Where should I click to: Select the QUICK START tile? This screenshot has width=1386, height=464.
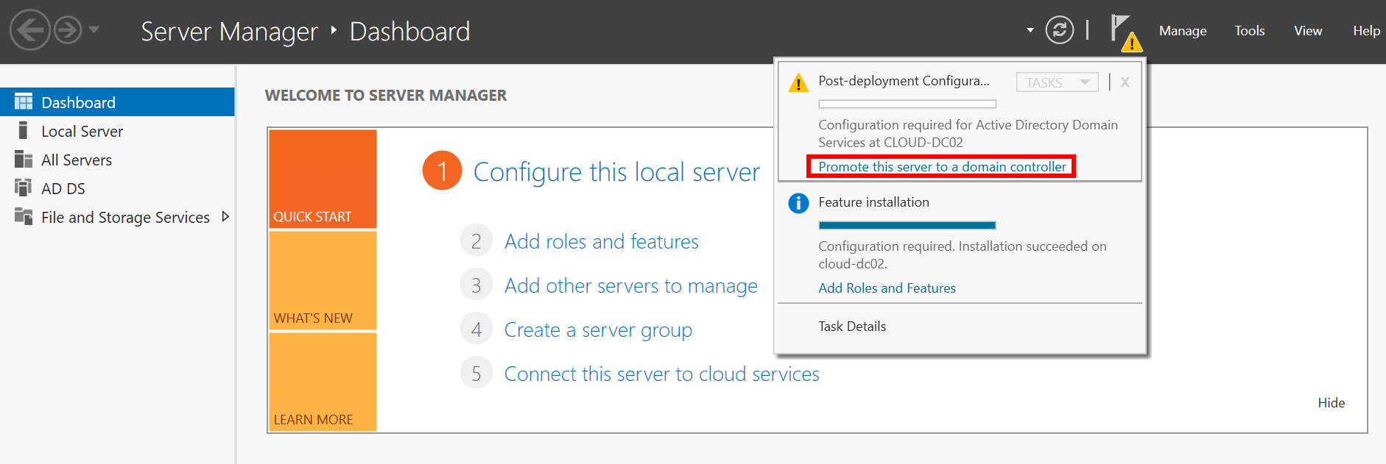coord(323,179)
